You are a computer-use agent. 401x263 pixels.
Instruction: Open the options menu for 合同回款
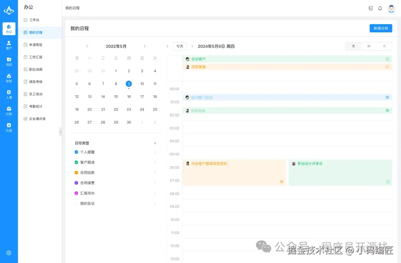(155, 172)
